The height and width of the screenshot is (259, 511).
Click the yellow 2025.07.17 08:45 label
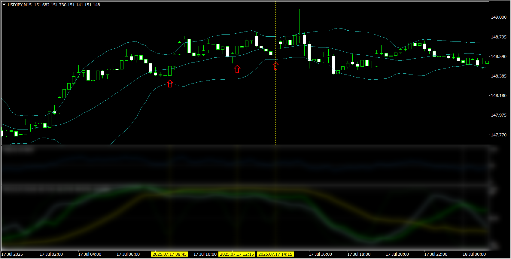coord(169,254)
